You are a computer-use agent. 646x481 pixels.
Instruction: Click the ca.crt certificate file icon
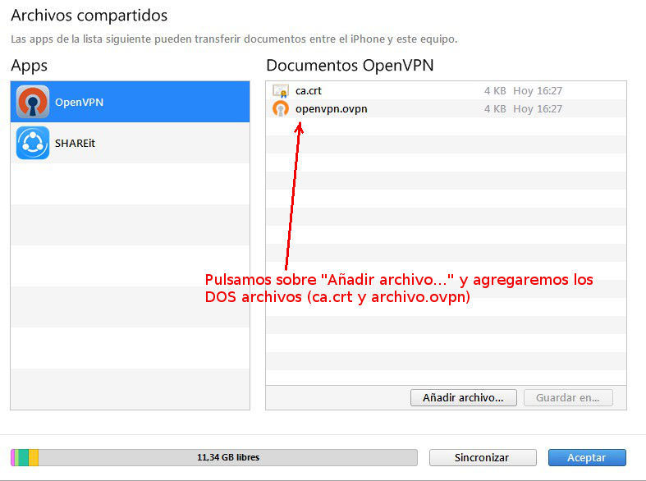point(281,91)
